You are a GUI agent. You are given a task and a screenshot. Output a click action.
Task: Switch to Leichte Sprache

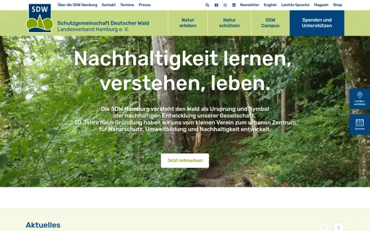click(x=295, y=5)
